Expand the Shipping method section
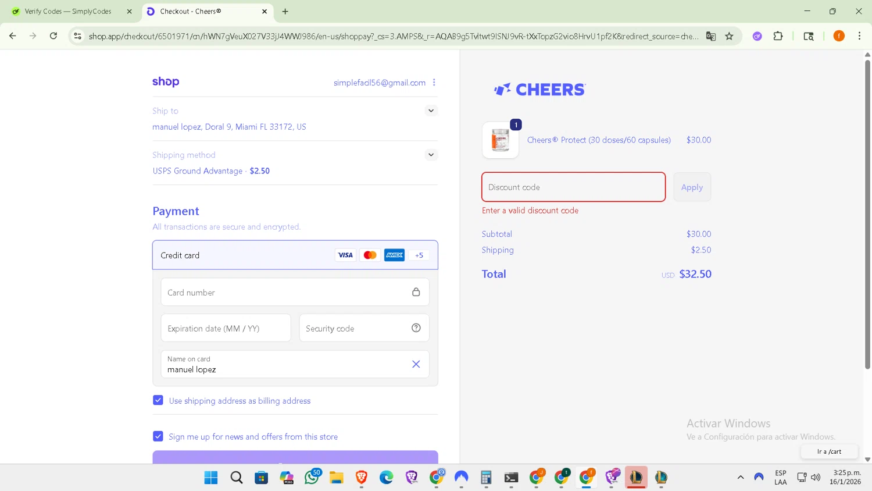The width and height of the screenshot is (872, 491). point(431,155)
